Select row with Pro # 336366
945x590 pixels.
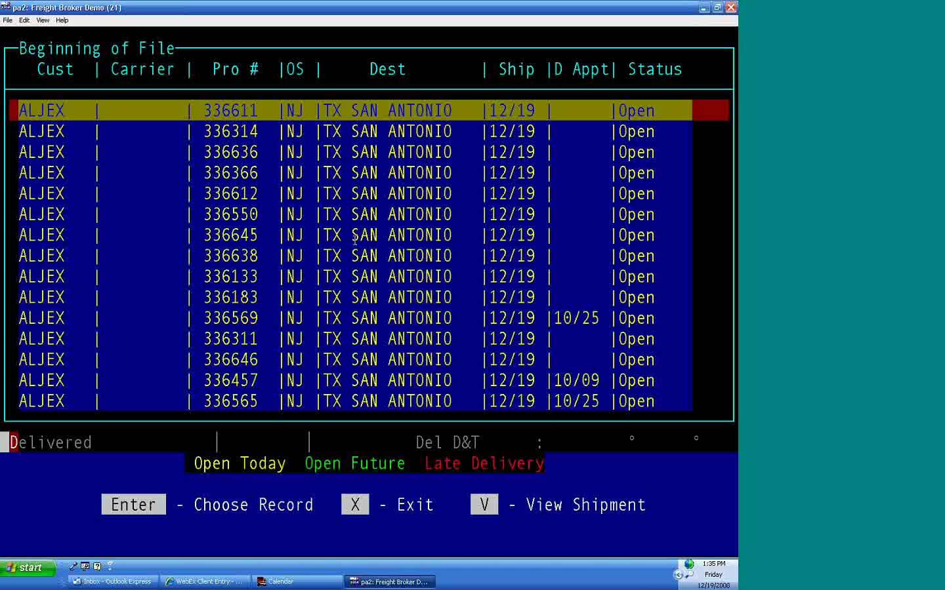point(355,173)
